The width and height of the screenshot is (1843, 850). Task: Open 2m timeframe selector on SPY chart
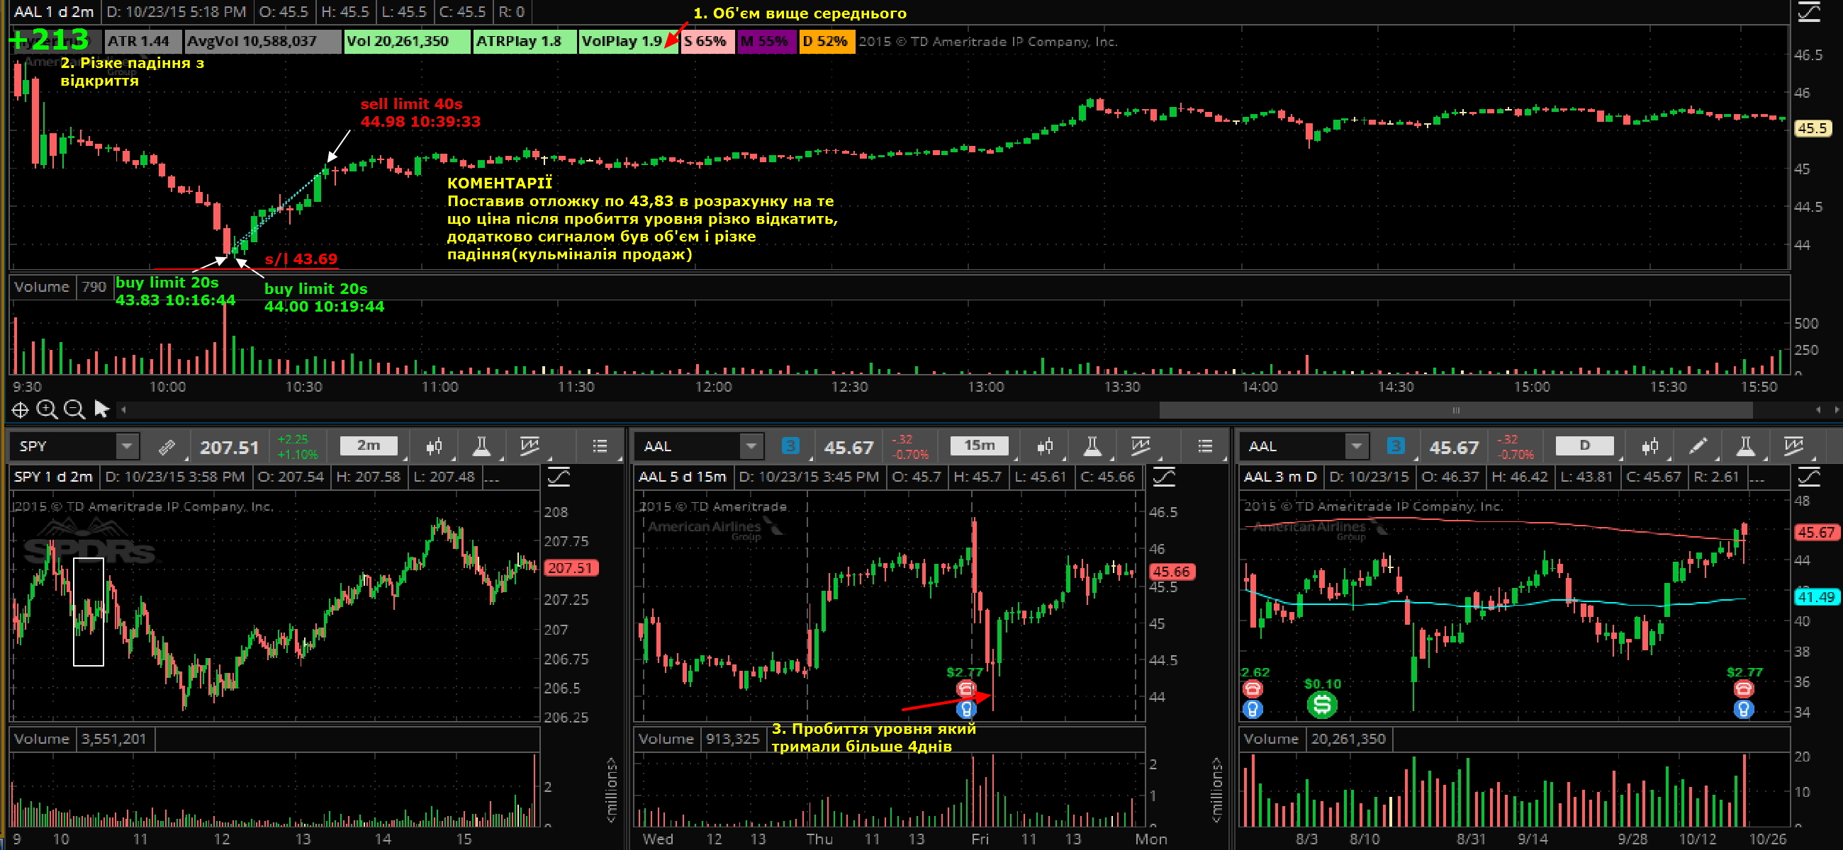pos(369,446)
